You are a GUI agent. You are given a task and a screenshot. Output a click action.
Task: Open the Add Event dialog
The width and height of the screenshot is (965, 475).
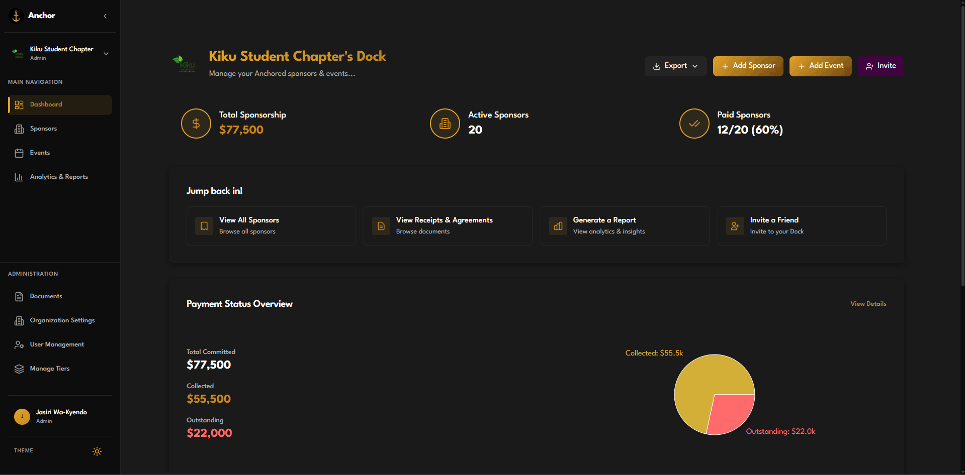point(820,66)
